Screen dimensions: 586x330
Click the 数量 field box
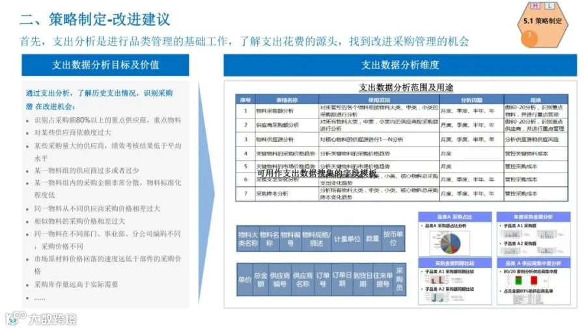[x=372, y=238]
